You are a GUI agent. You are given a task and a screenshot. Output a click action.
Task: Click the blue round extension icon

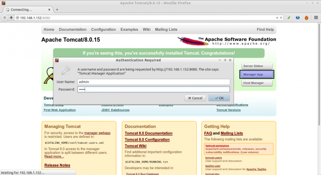pyautogui.click(x=298, y=18)
